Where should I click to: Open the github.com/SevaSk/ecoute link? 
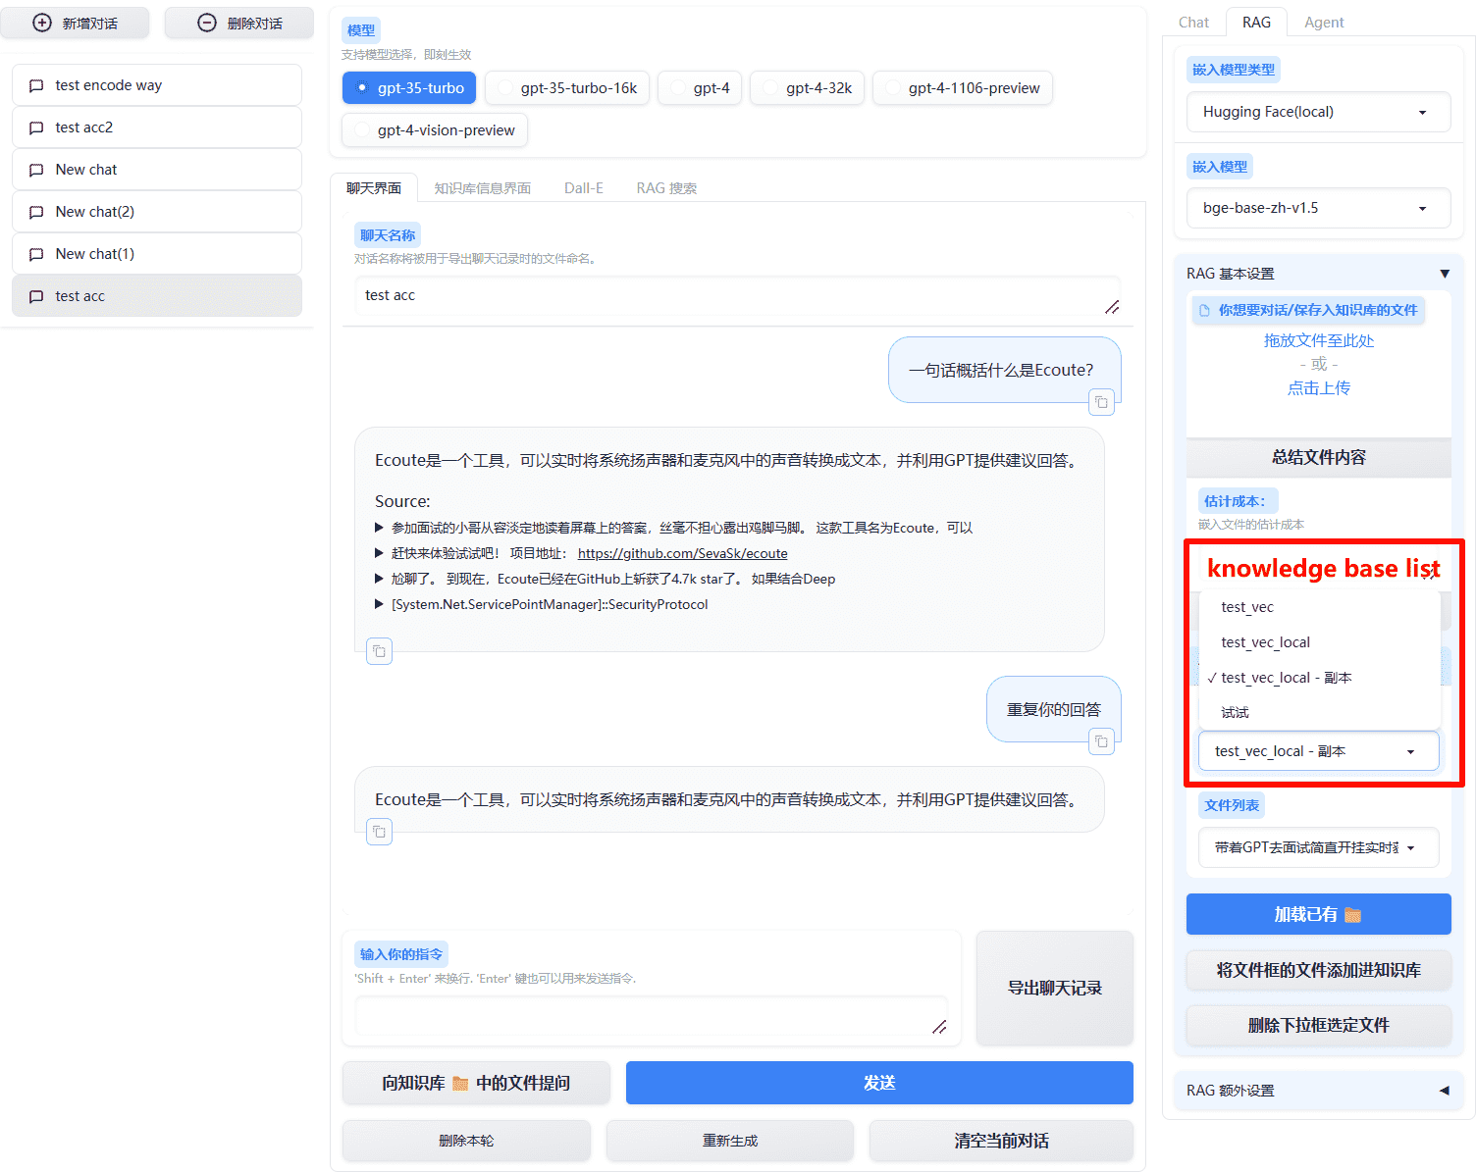click(x=682, y=553)
